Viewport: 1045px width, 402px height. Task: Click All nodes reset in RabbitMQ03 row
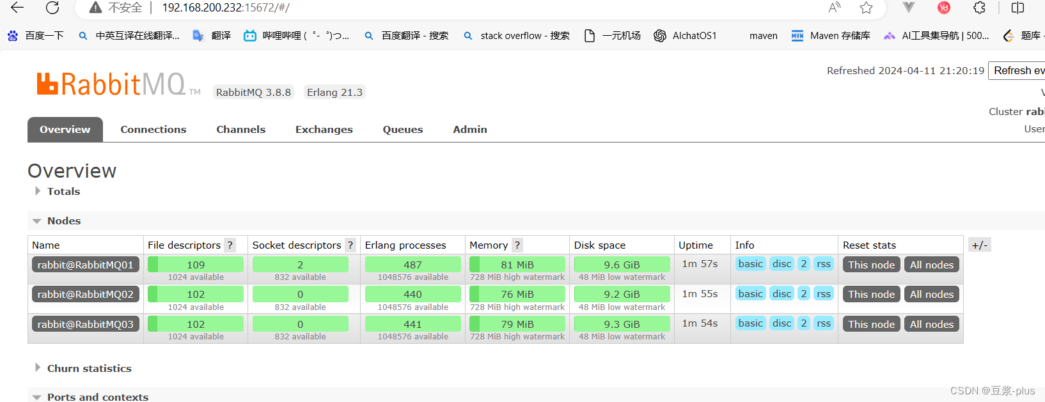[932, 324]
